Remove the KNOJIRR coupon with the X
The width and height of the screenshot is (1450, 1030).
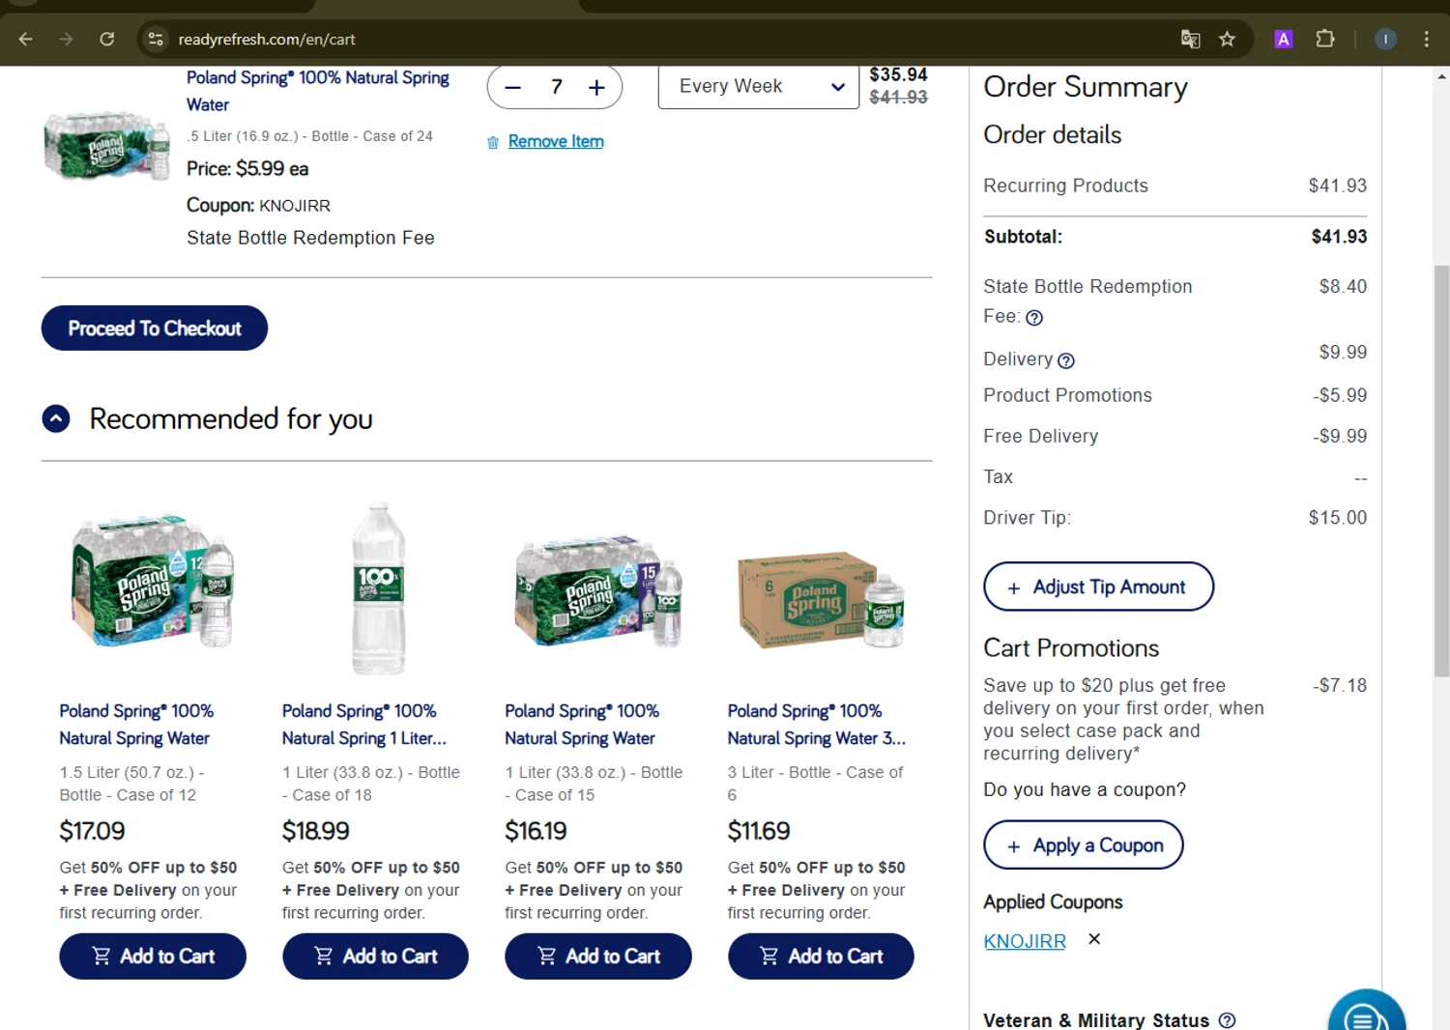[x=1094, y=939]
